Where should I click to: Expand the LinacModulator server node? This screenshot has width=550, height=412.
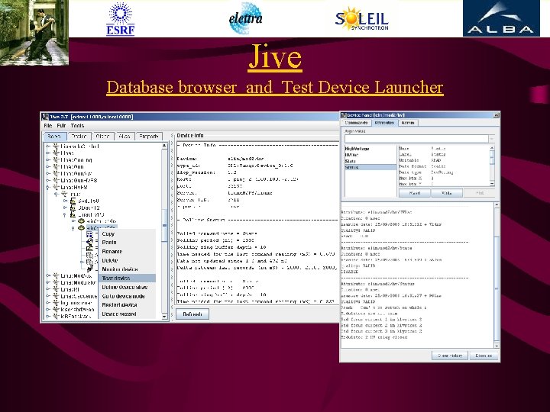pyautogui.click(x=48, y=282)
